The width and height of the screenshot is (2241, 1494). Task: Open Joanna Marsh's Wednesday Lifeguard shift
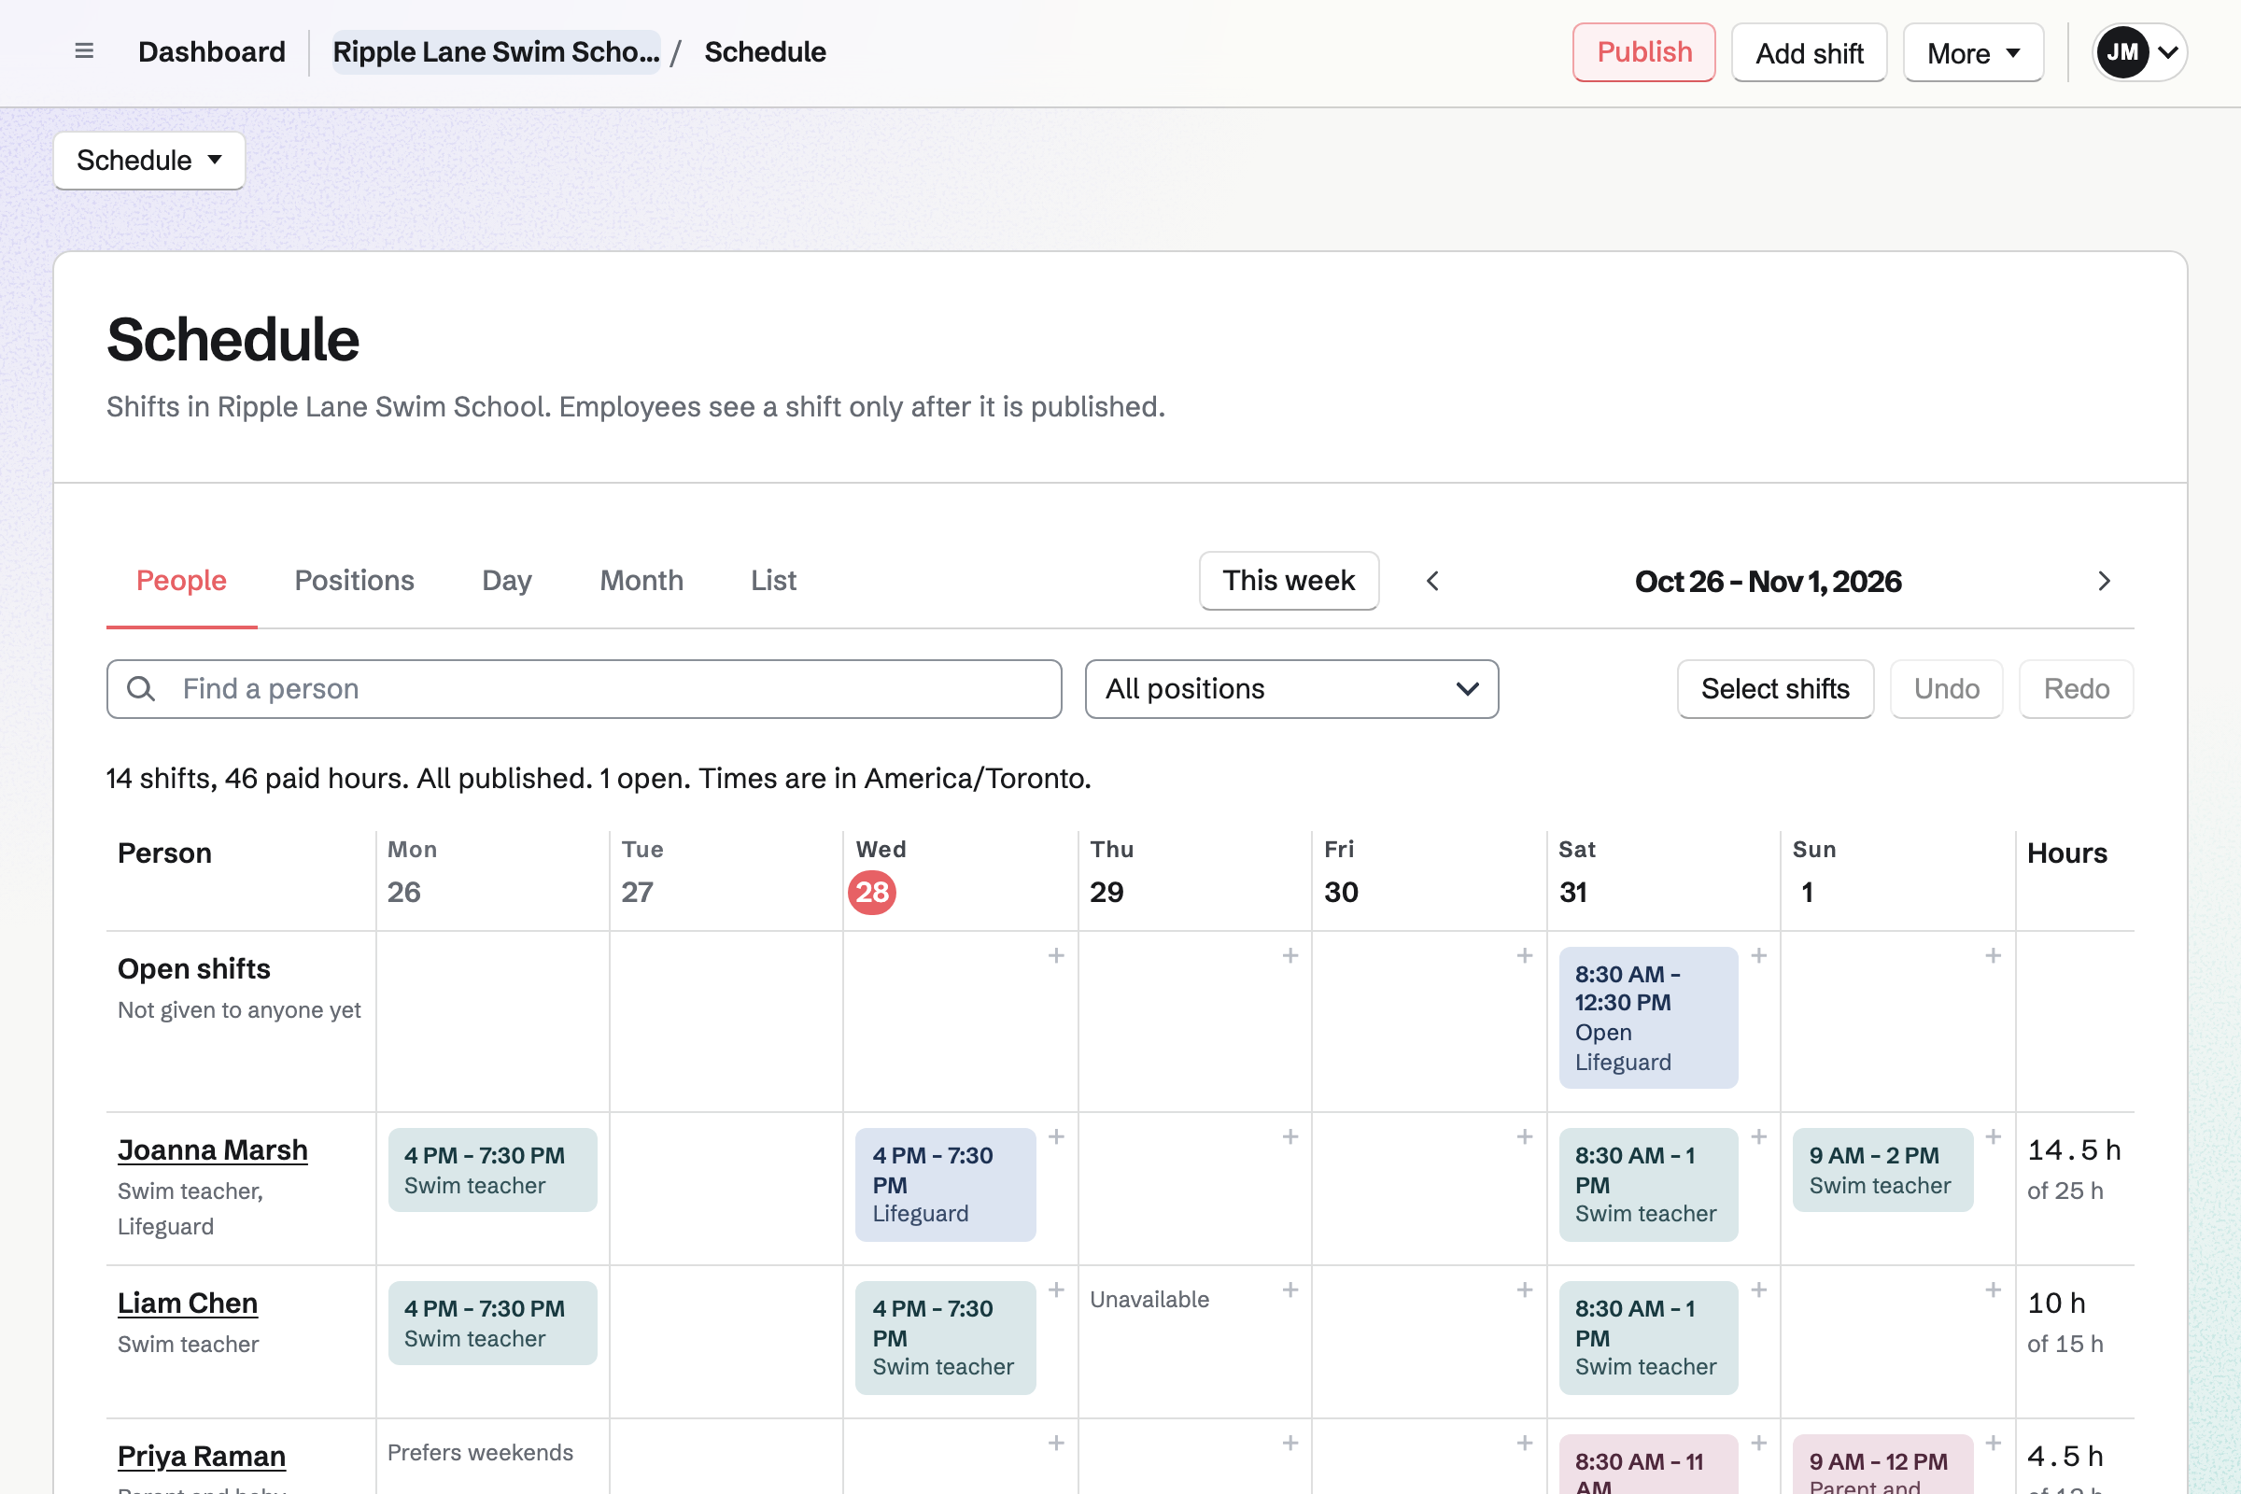pos(945,1184)
